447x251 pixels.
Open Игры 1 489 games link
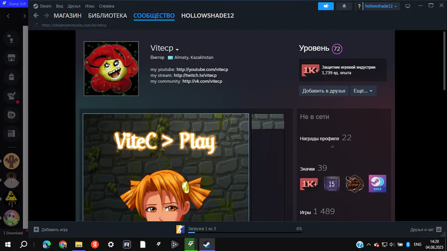pos(317,212)
